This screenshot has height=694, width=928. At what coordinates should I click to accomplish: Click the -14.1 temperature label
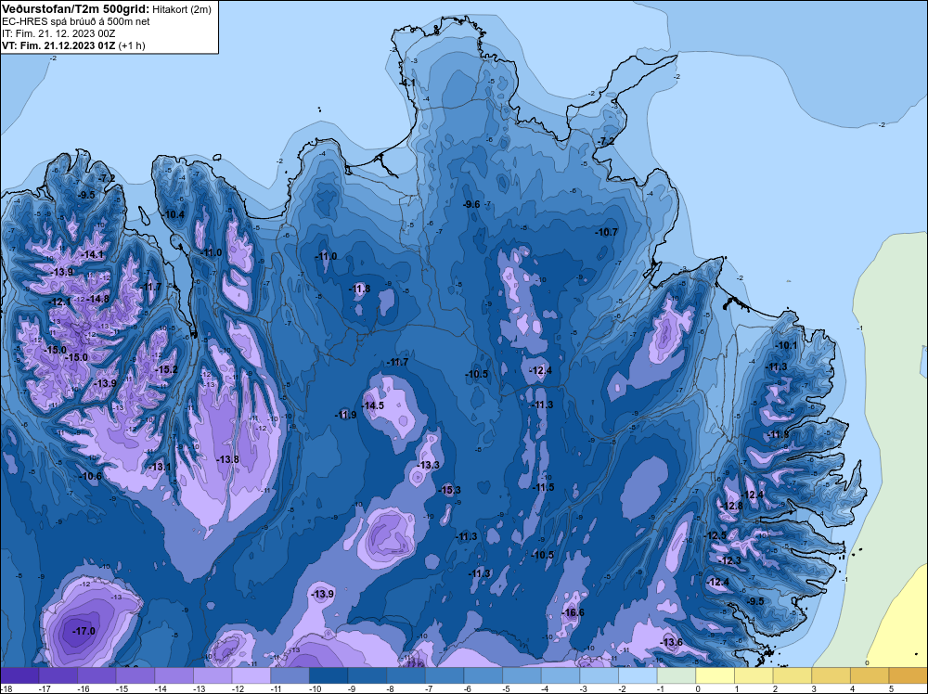[x=92, y=254]
